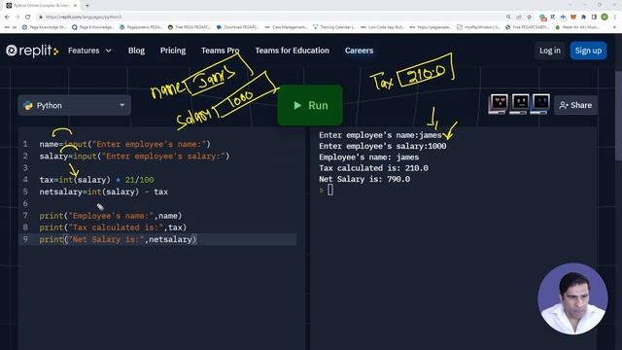Open the Pricing page
This screenshot has height=350, width=622.
point(173,51)
